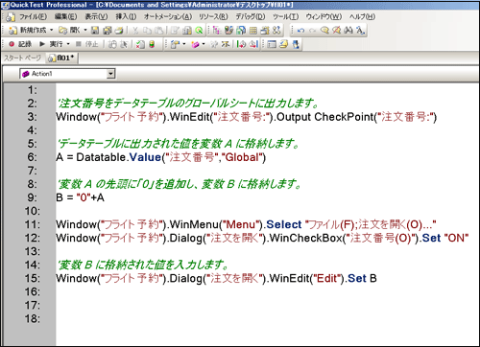
Task: Click the red record circle icon
Action: 12,44
